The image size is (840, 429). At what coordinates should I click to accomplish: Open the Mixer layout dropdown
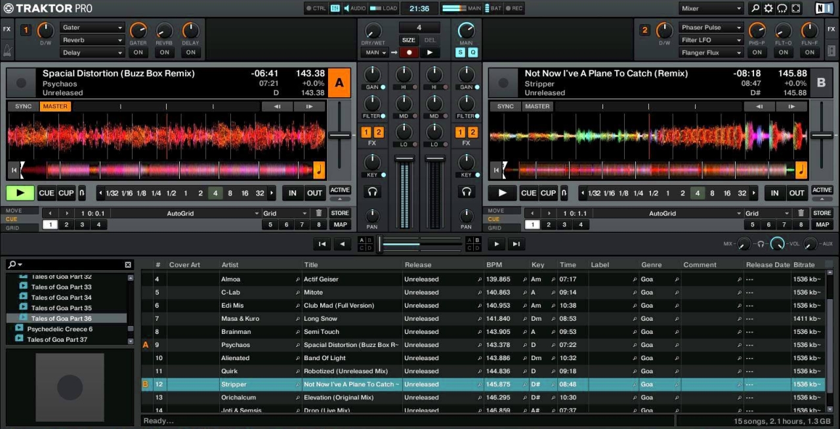(x=711, y=9)
